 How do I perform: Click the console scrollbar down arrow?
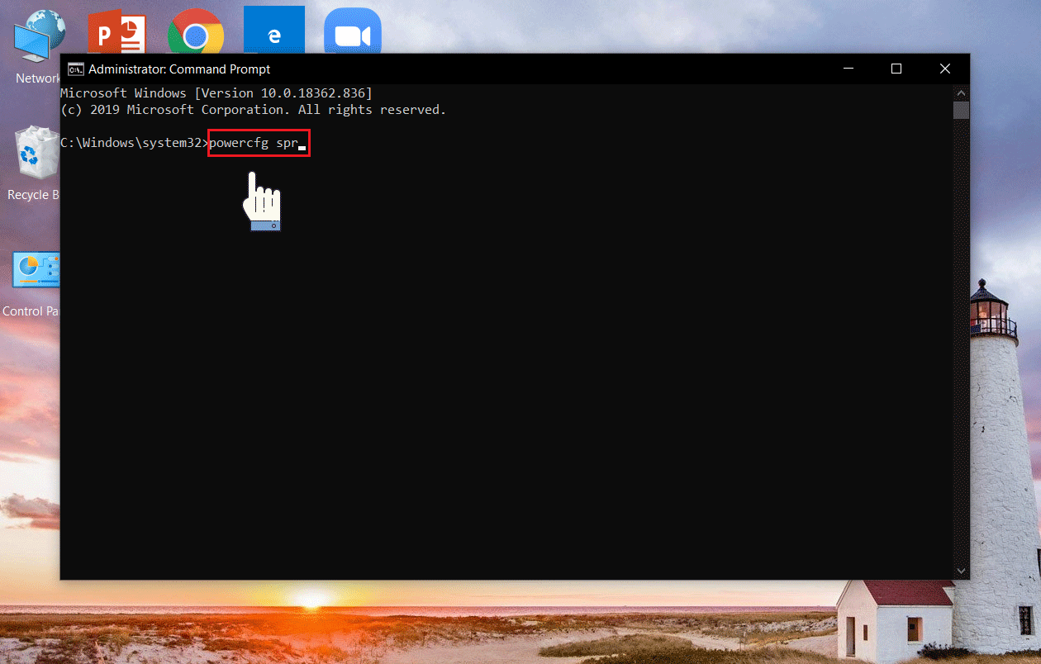[961, 571]
